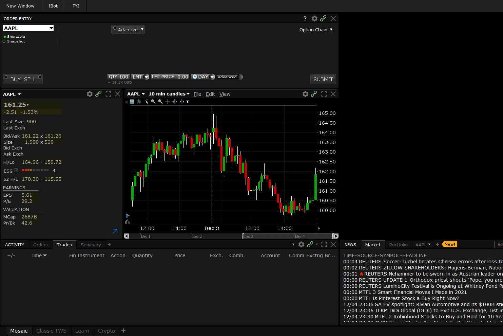
Task: Open the chart File menu
Action: click(x=197, y=94)
